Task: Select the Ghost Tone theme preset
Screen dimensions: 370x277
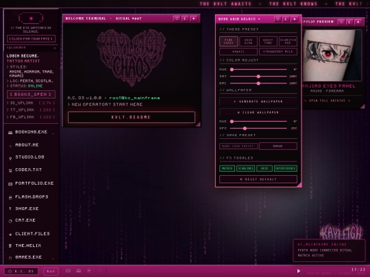Action: click(x=268, y=41)
